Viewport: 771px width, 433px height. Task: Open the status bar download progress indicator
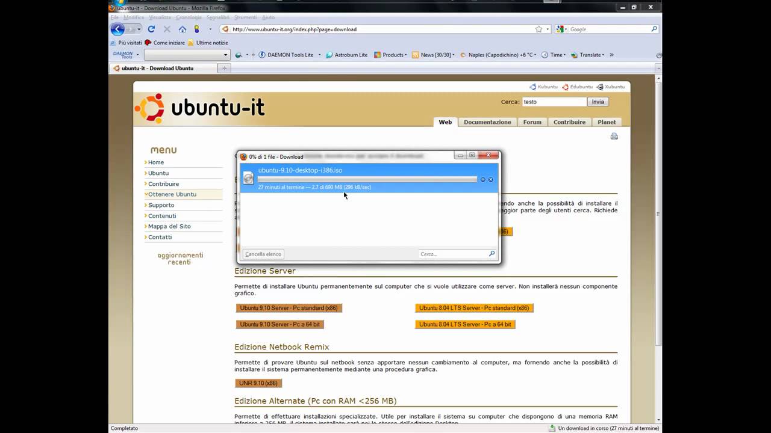click(604, 428)
